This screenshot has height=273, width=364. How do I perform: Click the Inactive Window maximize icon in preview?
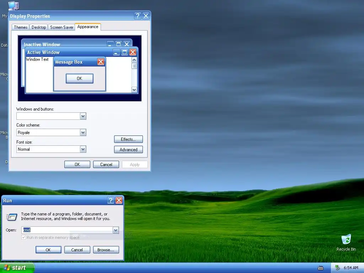pos(118,44)
